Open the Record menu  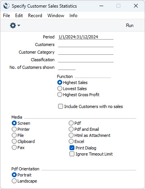coord(35,16)
